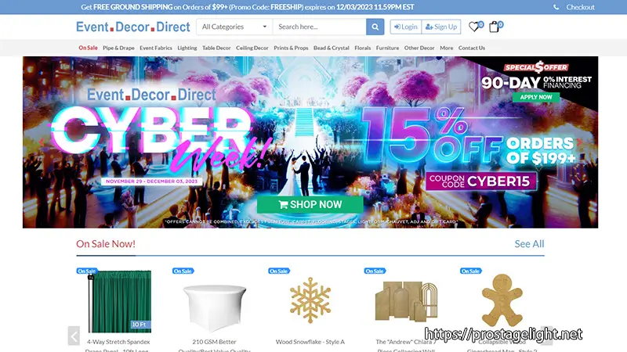
Task: Click the gingerbread man product image
Action: click(502, 300)
